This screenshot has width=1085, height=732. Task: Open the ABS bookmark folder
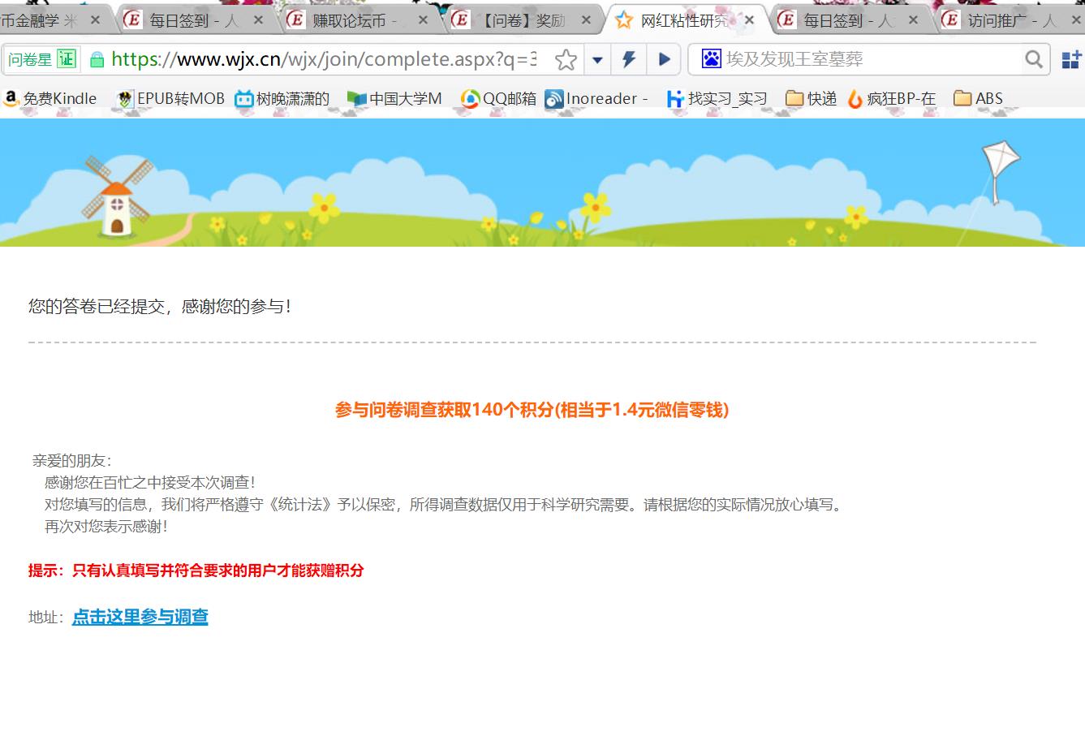(x=979, y=99)
